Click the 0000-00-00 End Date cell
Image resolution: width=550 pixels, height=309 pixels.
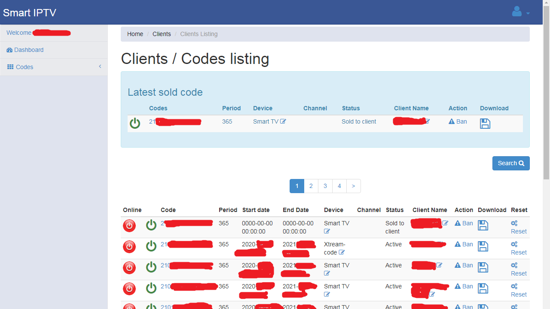(x=298, y=227)
